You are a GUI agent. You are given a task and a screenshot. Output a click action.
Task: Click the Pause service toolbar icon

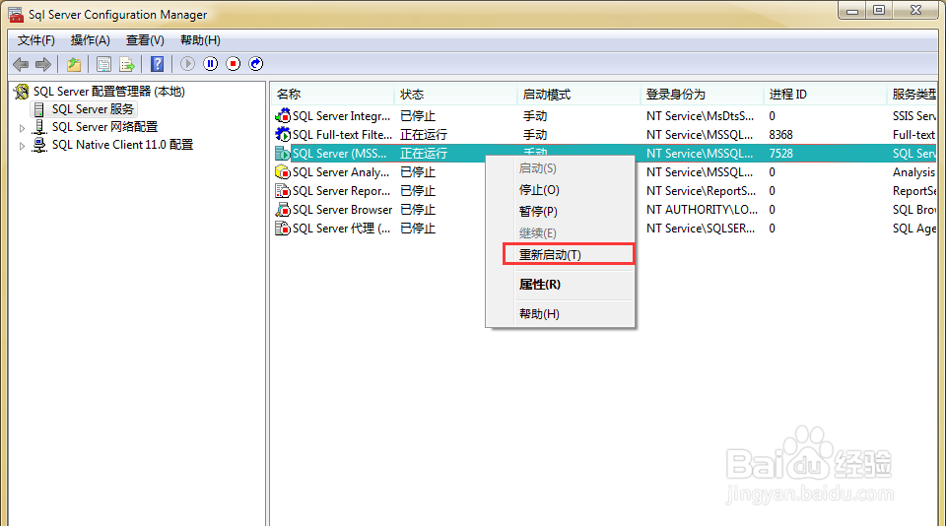(x=211, y=63)
